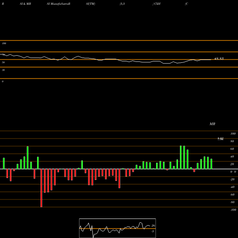The width and height of the screenshot is (238, 238).
Task: Select the 'SI MunafaSutraR' header label
Action: point(59,4)
